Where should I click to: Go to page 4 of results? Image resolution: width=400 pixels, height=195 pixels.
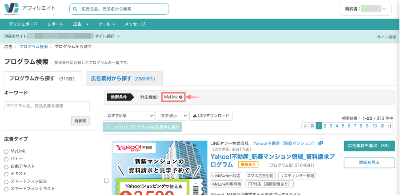337,126
